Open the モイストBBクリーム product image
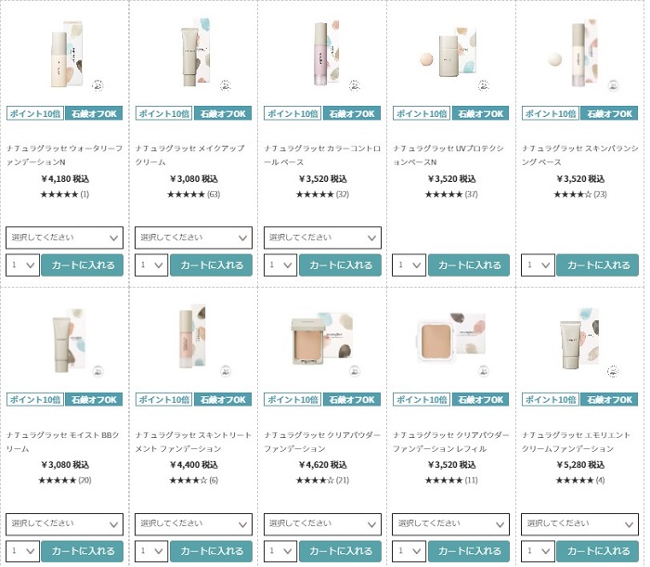 pyautogui.click(x=64, y=340)
